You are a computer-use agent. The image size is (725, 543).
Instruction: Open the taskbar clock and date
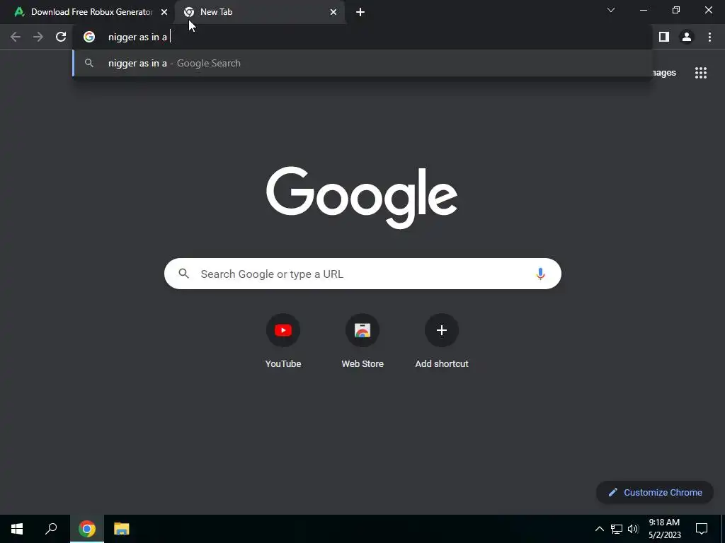tap(664, 529)
